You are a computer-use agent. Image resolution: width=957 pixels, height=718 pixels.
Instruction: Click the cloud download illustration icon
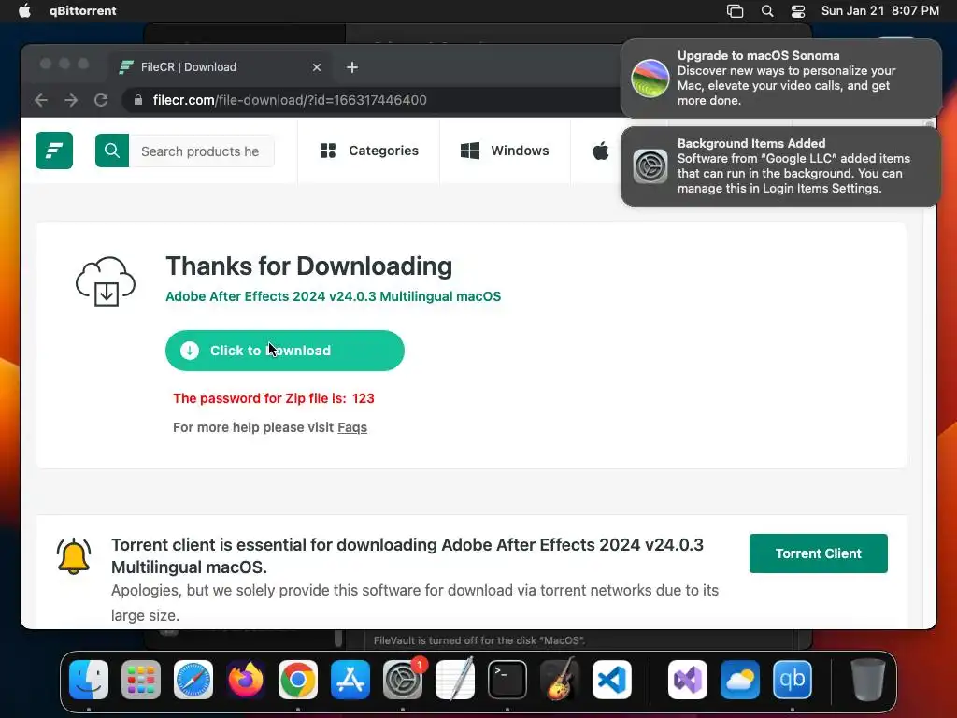click(x=106, y=281)
